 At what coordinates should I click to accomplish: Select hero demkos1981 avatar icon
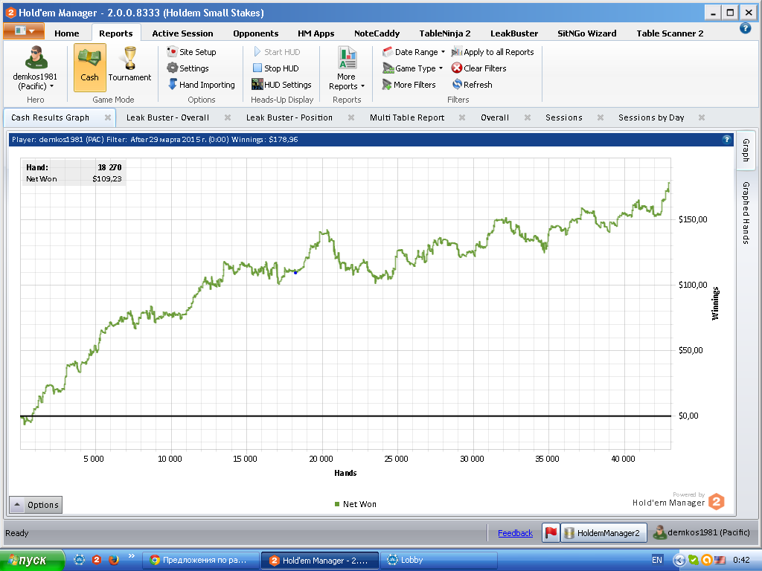click(36, 58)
